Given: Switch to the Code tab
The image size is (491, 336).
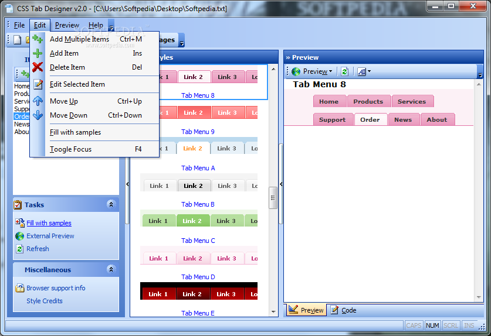Looking at the screenshot, I should point(344,310).
